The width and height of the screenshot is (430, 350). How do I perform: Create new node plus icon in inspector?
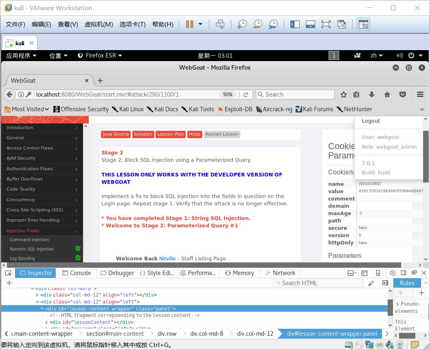click(x=9, y=283)
